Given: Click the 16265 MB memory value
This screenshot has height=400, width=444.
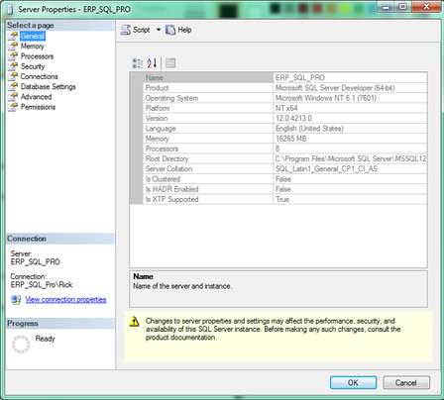Looking at the screenshot, I should (350, 139).
